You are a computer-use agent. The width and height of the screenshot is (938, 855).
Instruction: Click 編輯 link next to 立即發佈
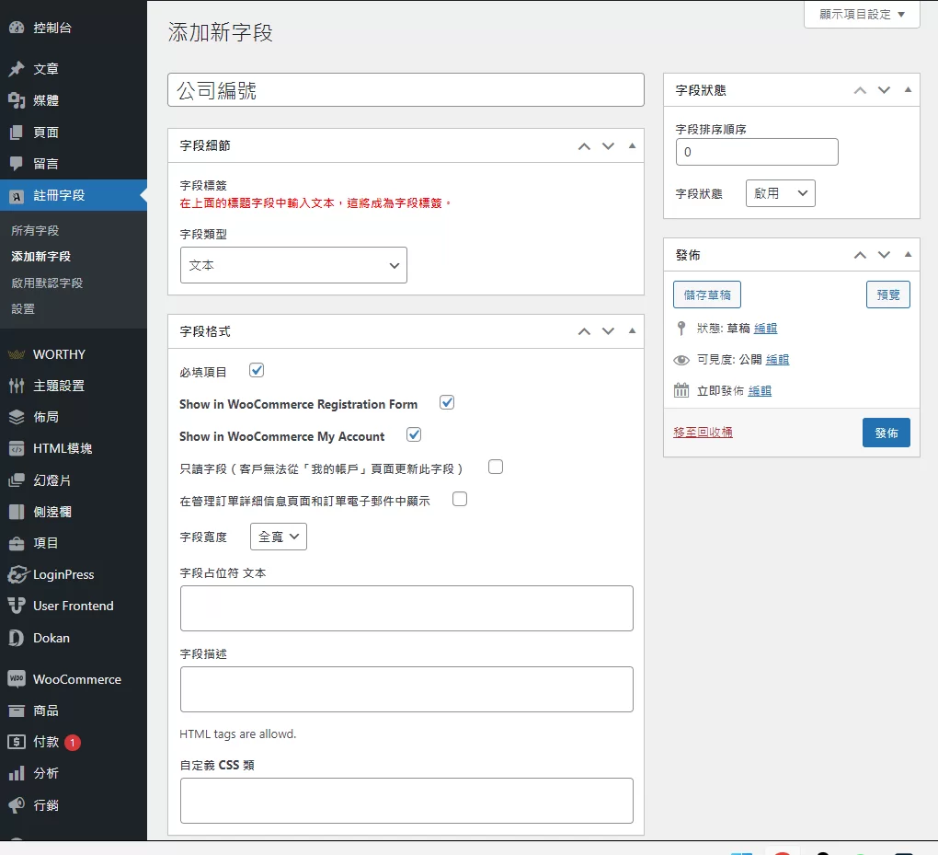(760, 391)
